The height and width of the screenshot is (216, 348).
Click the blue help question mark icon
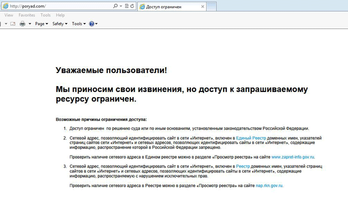point(91,24)
